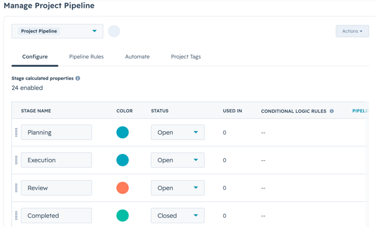Click the '--' conditional rules cell for Execution
The height and width of the screenshot is (227, 376).
263,161
